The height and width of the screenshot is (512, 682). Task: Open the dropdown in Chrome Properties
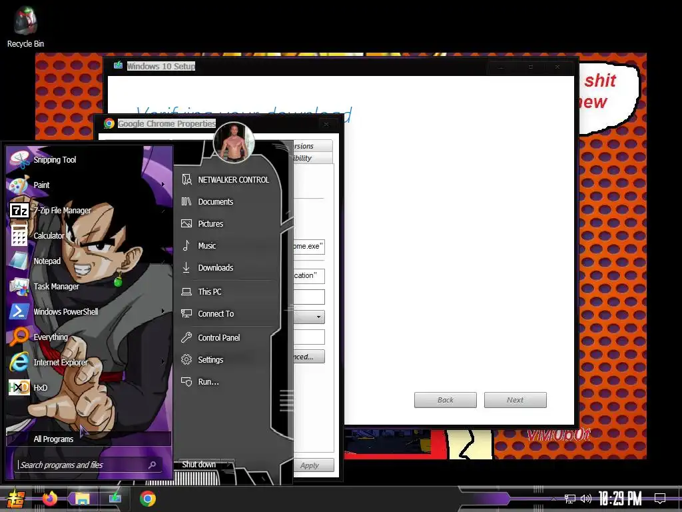tap(319, 317)
